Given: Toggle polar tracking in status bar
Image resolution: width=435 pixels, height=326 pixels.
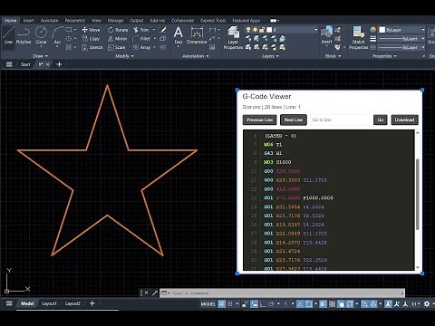Looking at the screenshot, I should tap(271, 303).
